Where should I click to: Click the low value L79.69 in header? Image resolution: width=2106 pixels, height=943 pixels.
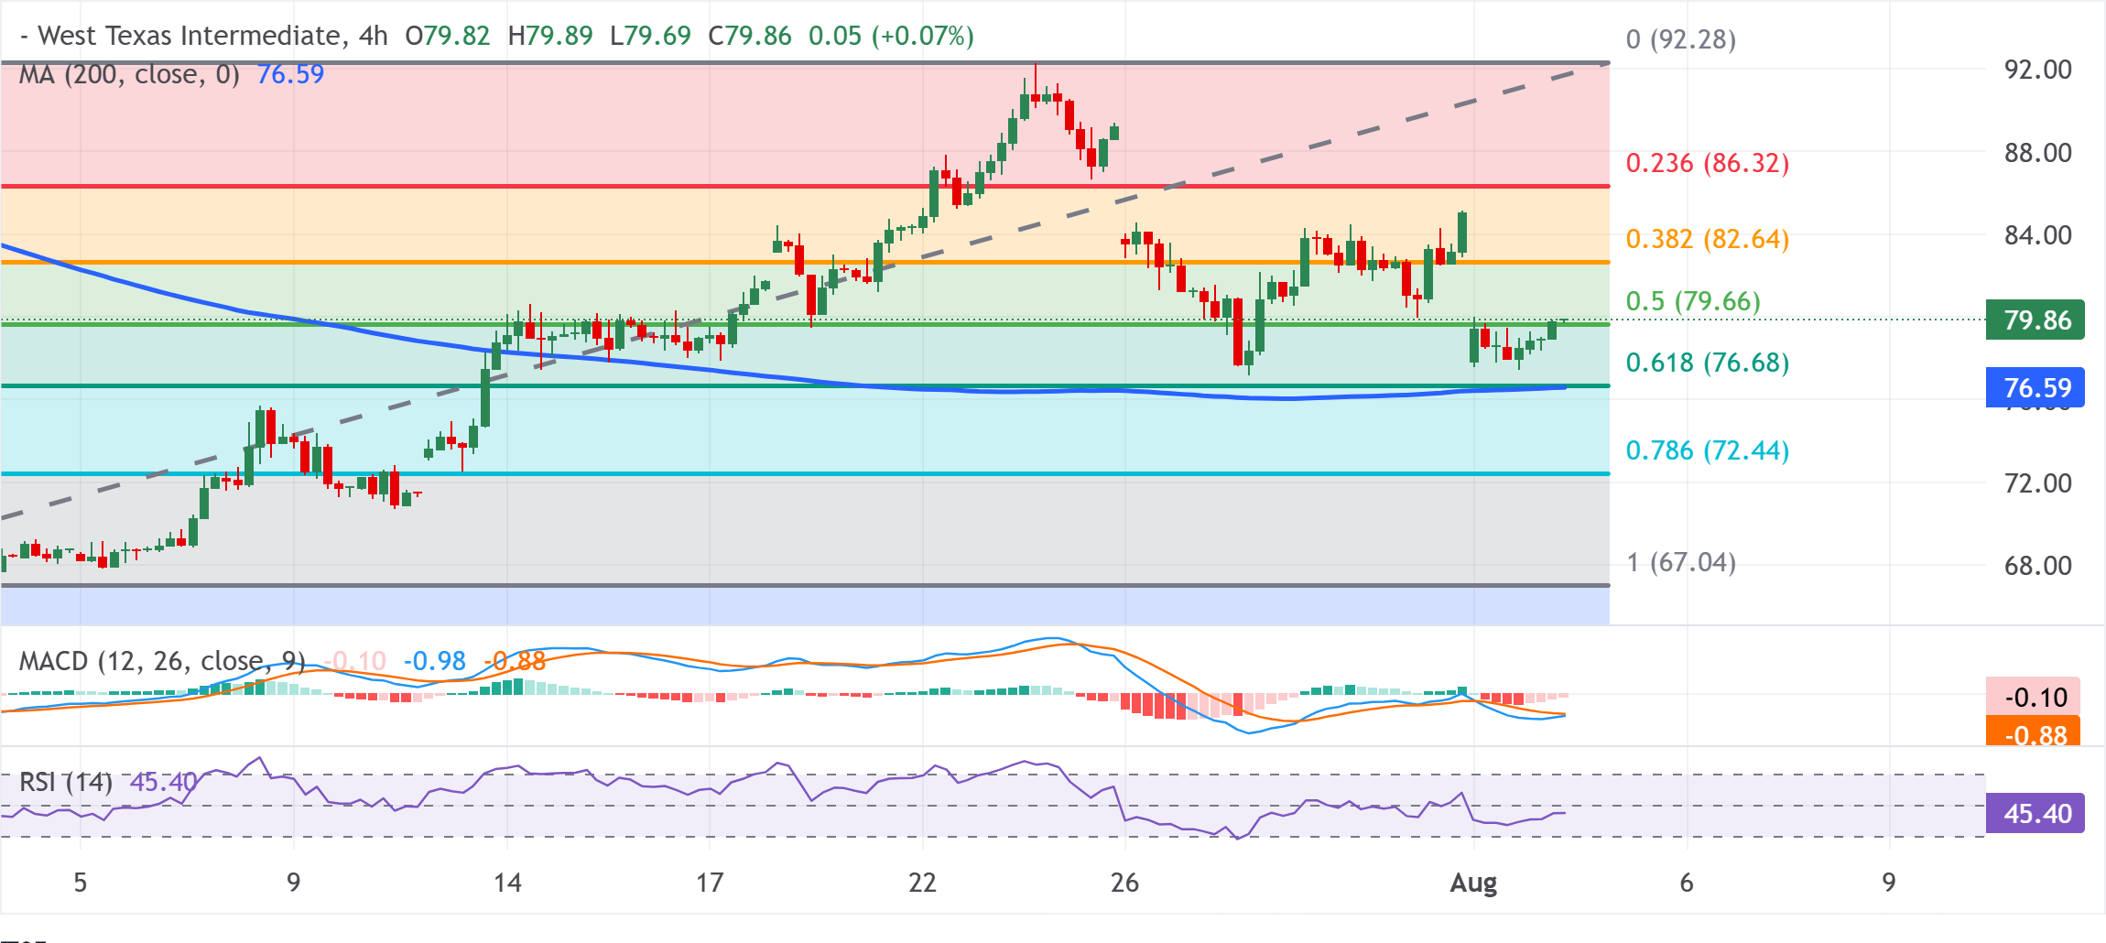651,36
